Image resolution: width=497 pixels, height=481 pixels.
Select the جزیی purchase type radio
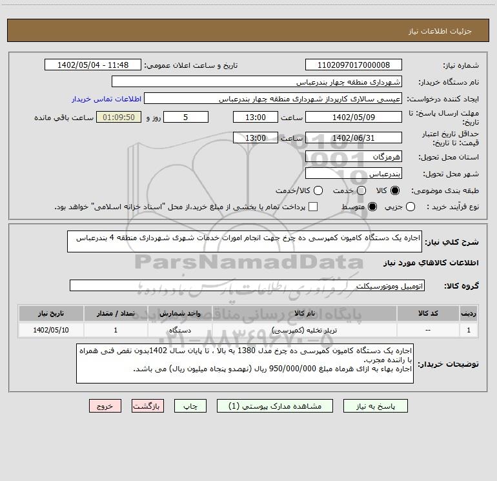point(410,207)
